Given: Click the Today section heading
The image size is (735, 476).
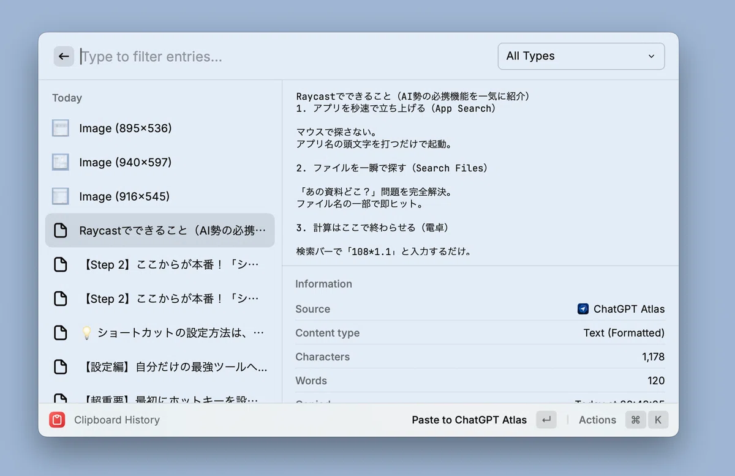Looking at the screenshot, I should (67, 98).
